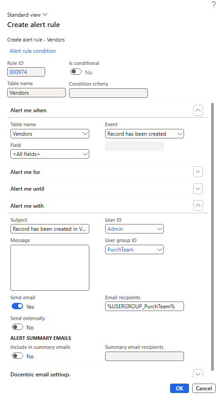This screenshot has width=221, height=398.
Task: Expand the Alert me until section
Action: click(198, 189)
